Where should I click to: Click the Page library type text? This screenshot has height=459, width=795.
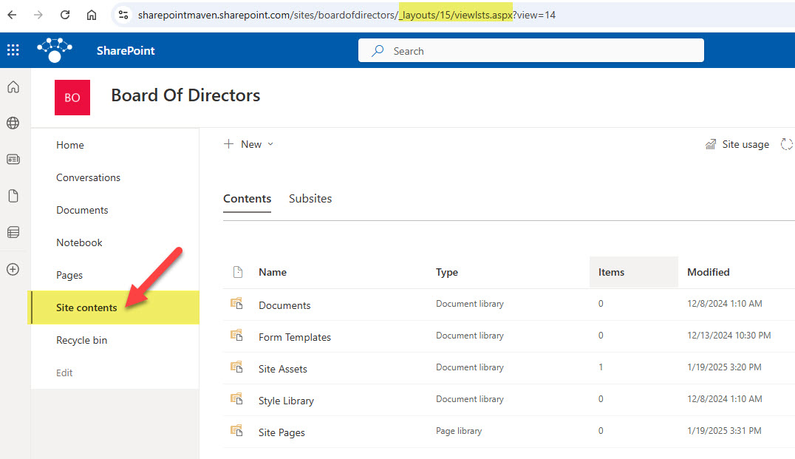point(459,431)
